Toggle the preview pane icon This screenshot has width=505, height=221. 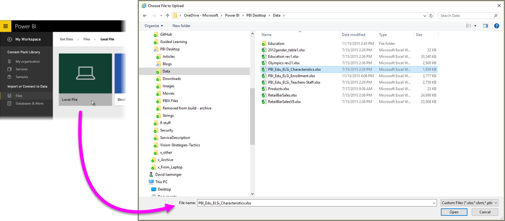(485, 26)
